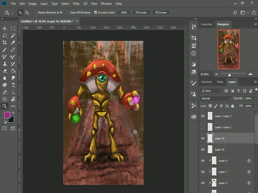258x193 pixels.
Task: Switch to the Channels tab
Action: tap(206, 82)
